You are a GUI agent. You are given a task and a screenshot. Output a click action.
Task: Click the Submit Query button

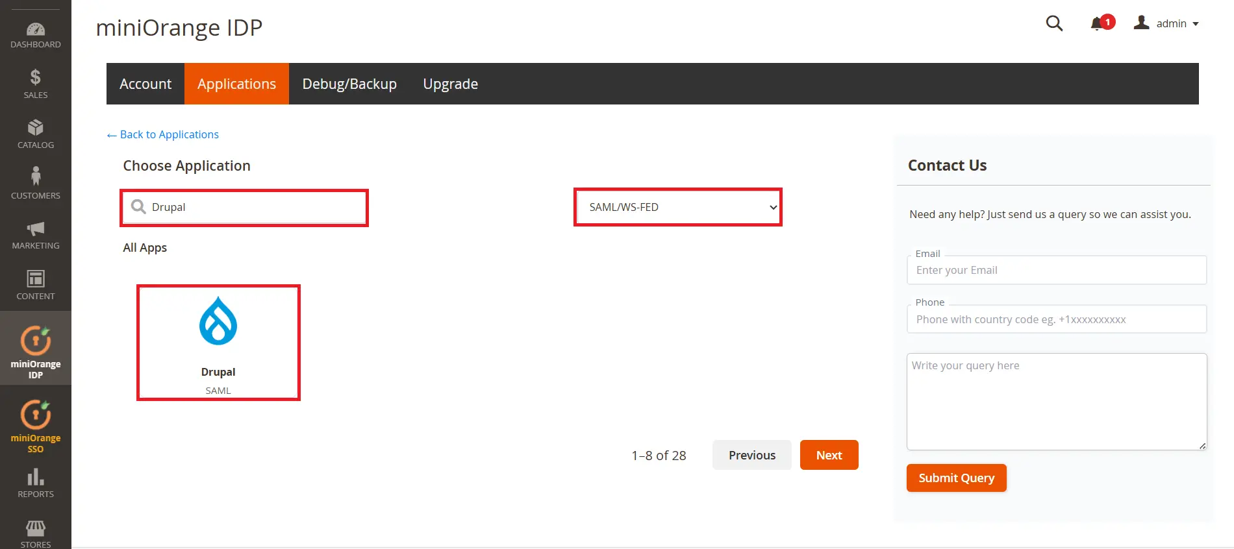coord(957,478)
